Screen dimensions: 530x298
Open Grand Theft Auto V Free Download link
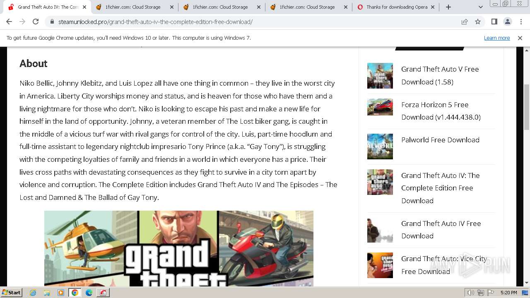pos(440,75)
